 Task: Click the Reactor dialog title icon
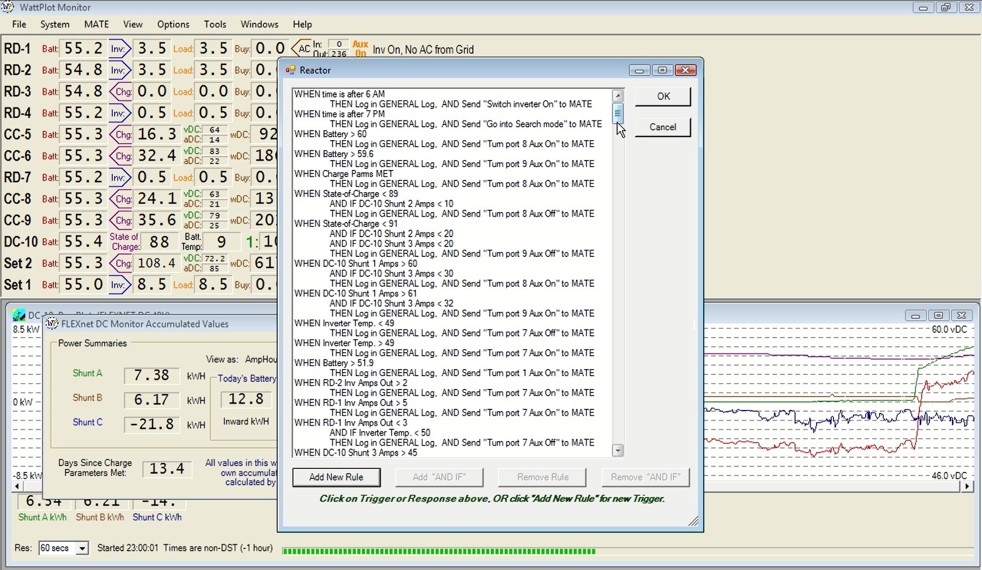(291, 70)
